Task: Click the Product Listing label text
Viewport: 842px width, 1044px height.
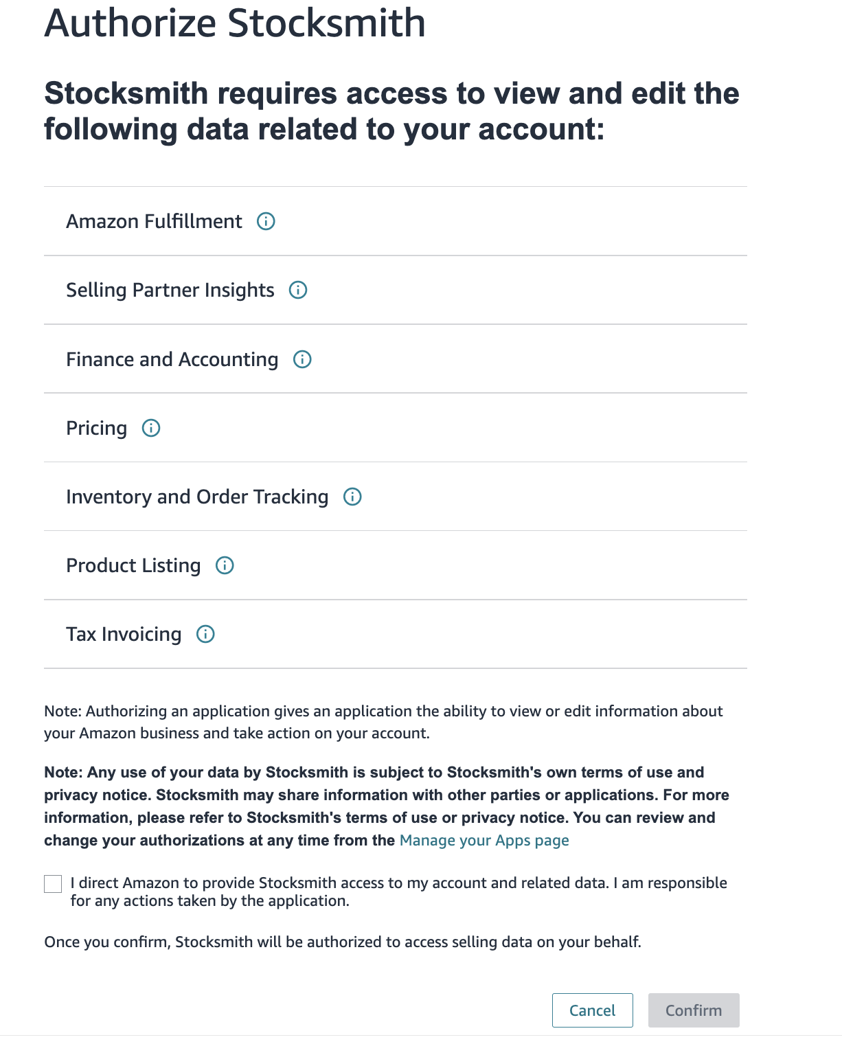Action: (133, 566)
